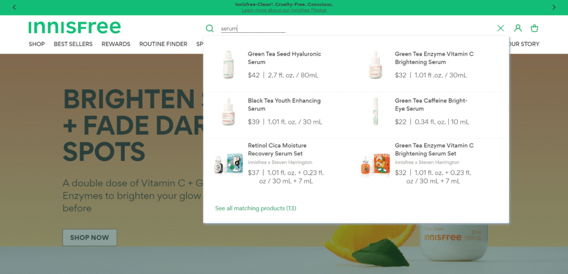
Task: Open Green Tea Enzyme Vitamin C Serum Set
Action: pyautogui.click(x=434, y=149)
